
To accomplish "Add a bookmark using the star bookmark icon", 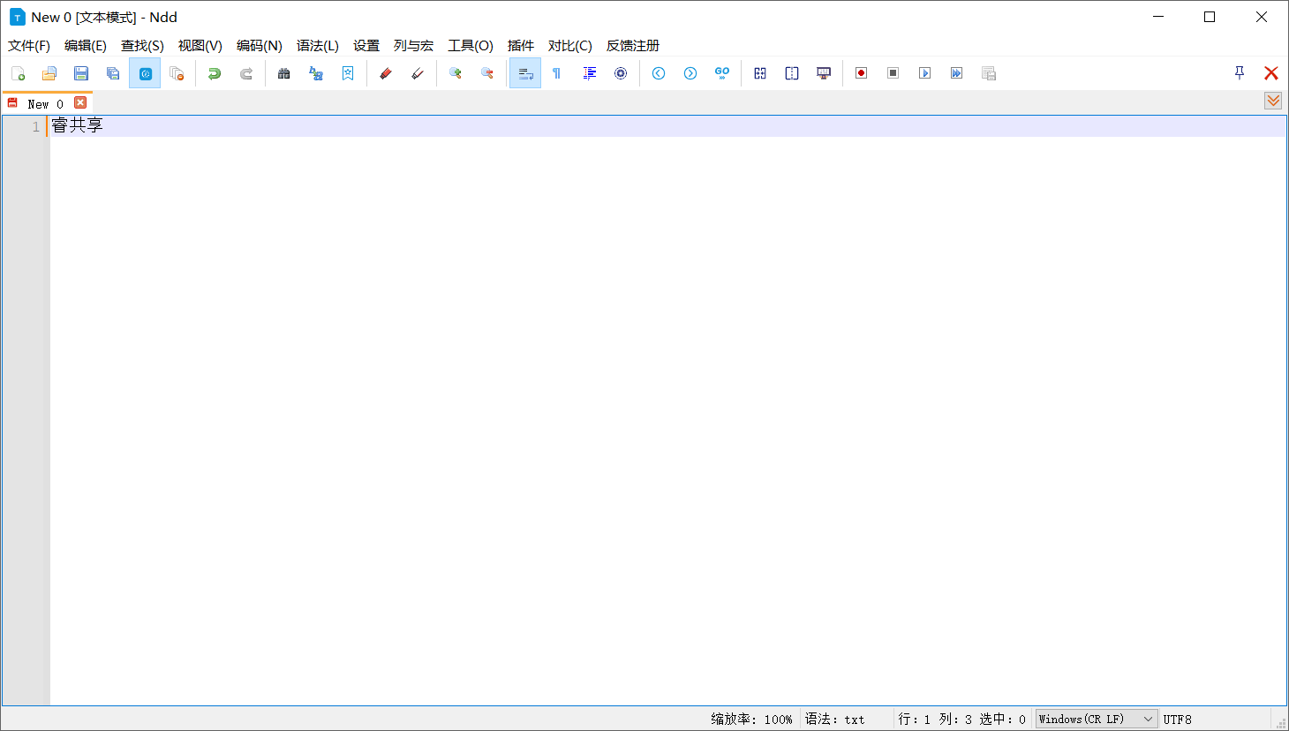I will 347,73.
